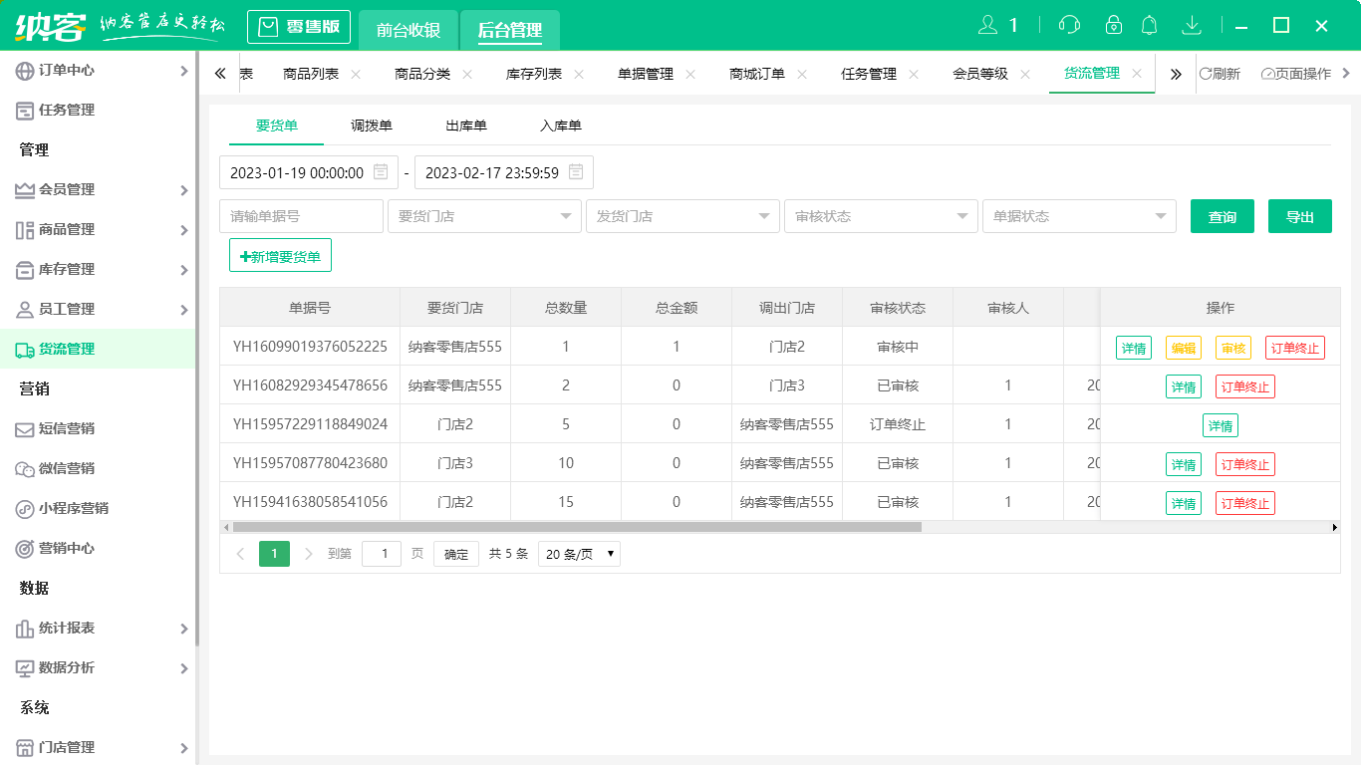This screenshot has height=765, width=1361.
Task: Expand the 审核状态 dropdown
Action: point(881,216)
